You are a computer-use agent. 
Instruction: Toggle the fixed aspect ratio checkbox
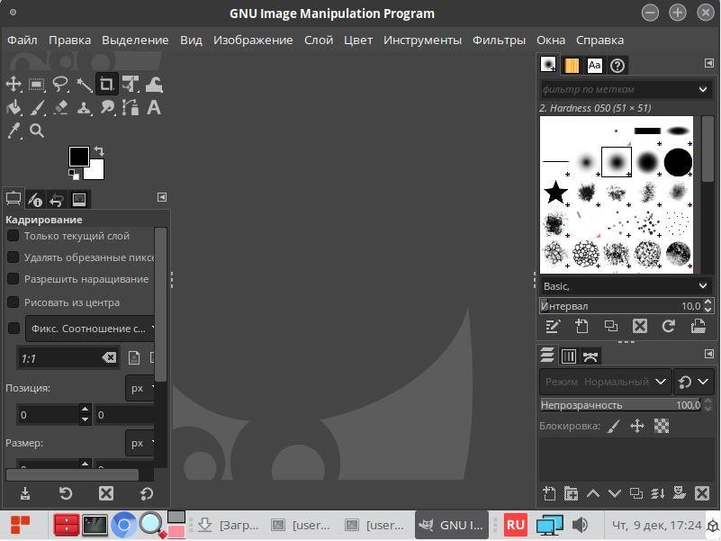(x=14, y=328)
